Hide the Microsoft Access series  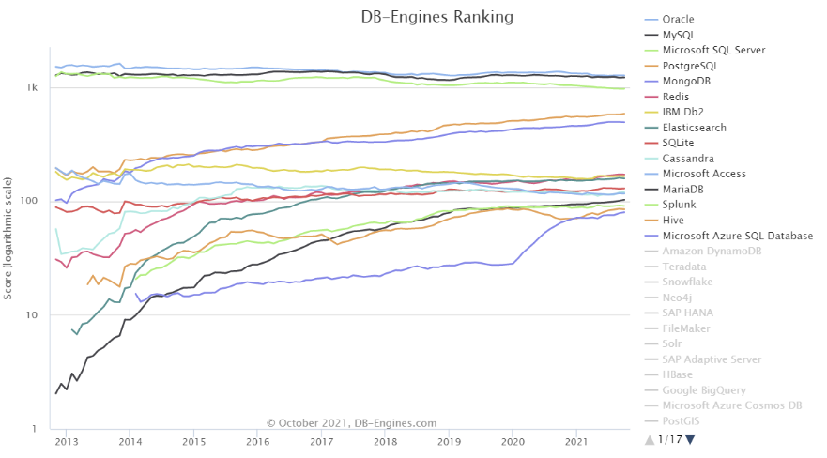coord(696,174)
